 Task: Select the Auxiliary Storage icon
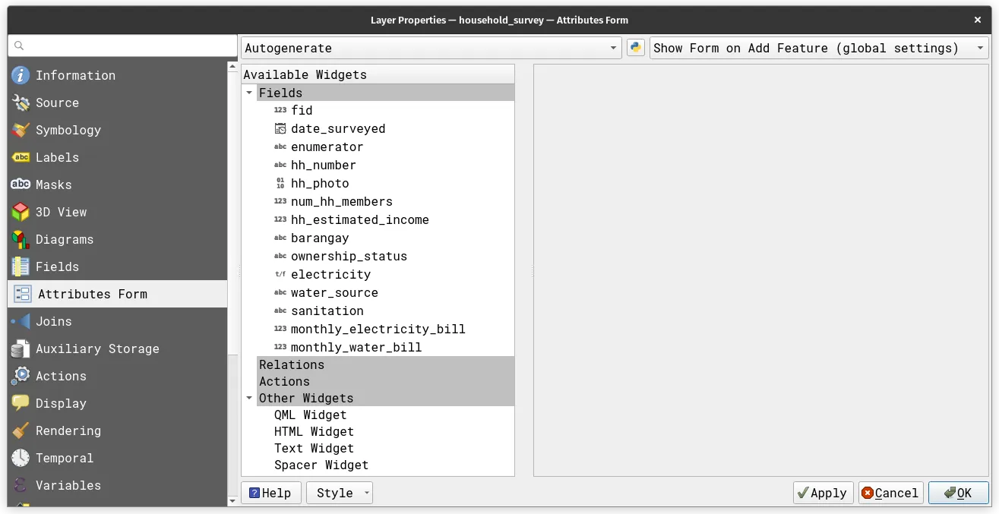(21, 348)
